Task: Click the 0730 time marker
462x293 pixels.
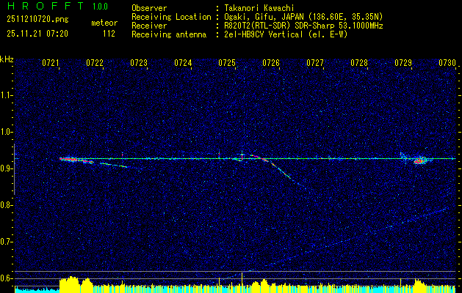Action: click(447, 63)
